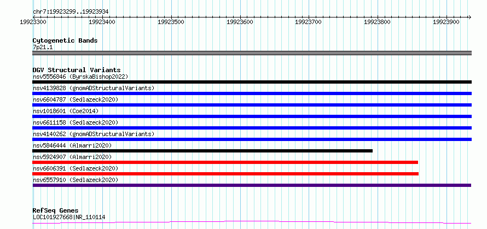Select the nsv5924907 (Almarri2020) label

pos(72,157)
